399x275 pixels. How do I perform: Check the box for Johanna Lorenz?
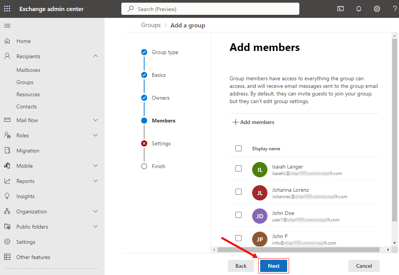pos(238,192)
